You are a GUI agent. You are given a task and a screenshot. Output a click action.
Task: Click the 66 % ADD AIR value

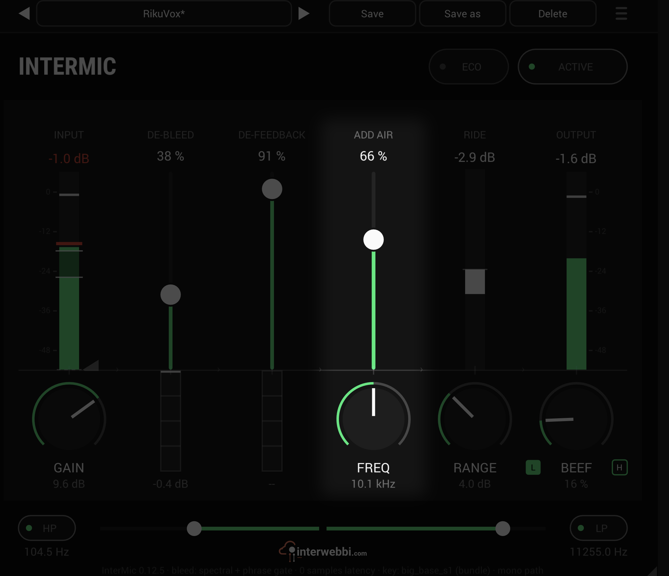(374, 156)
